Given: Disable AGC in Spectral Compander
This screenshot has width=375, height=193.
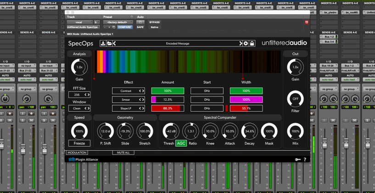Looking at the screenshot, I should point(181,143).
